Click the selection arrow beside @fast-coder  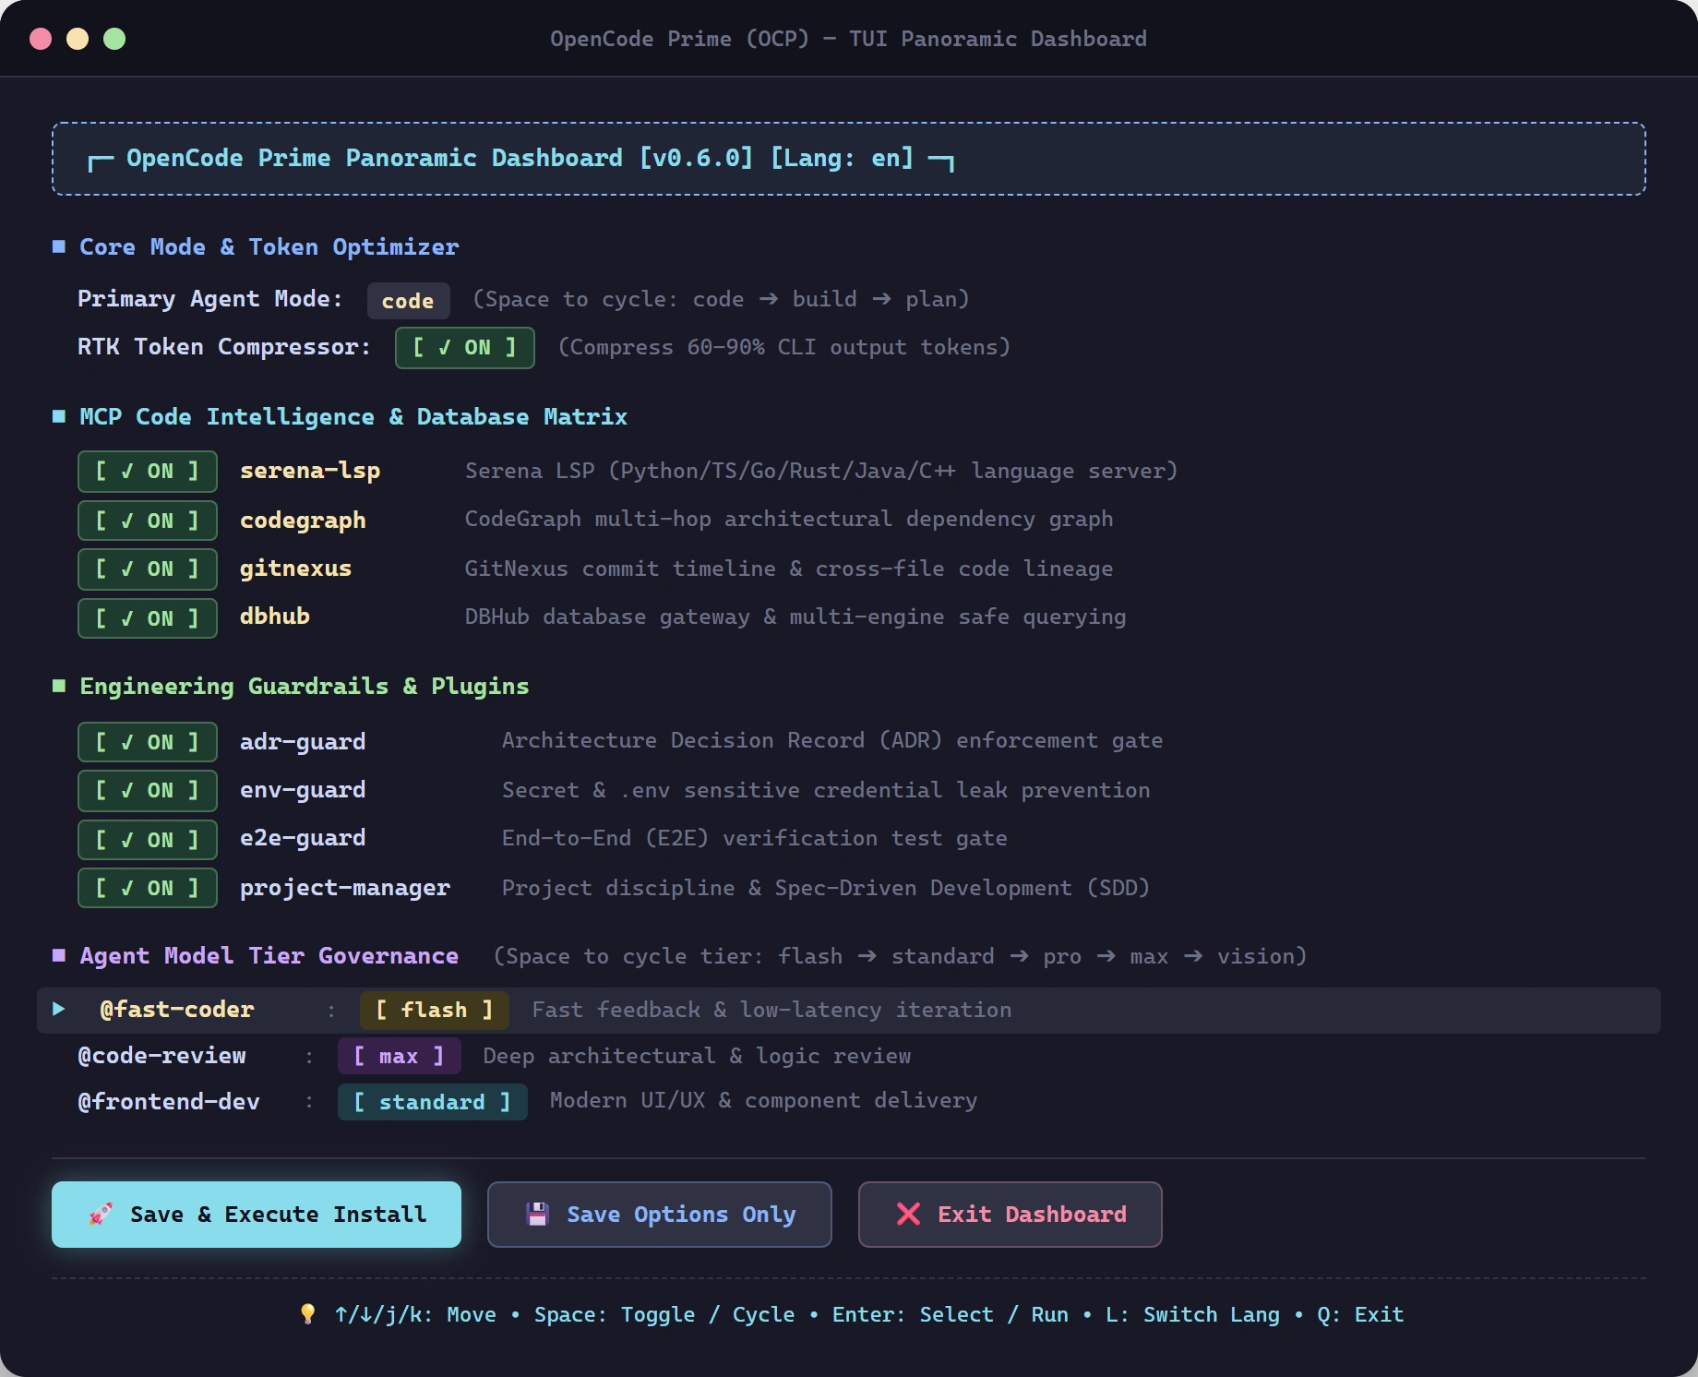(x=59, y=1009)
